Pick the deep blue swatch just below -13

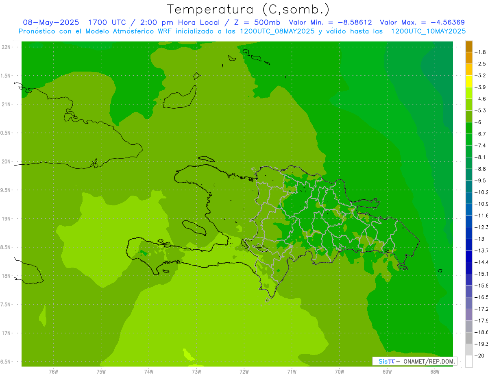tap(469, 244)
